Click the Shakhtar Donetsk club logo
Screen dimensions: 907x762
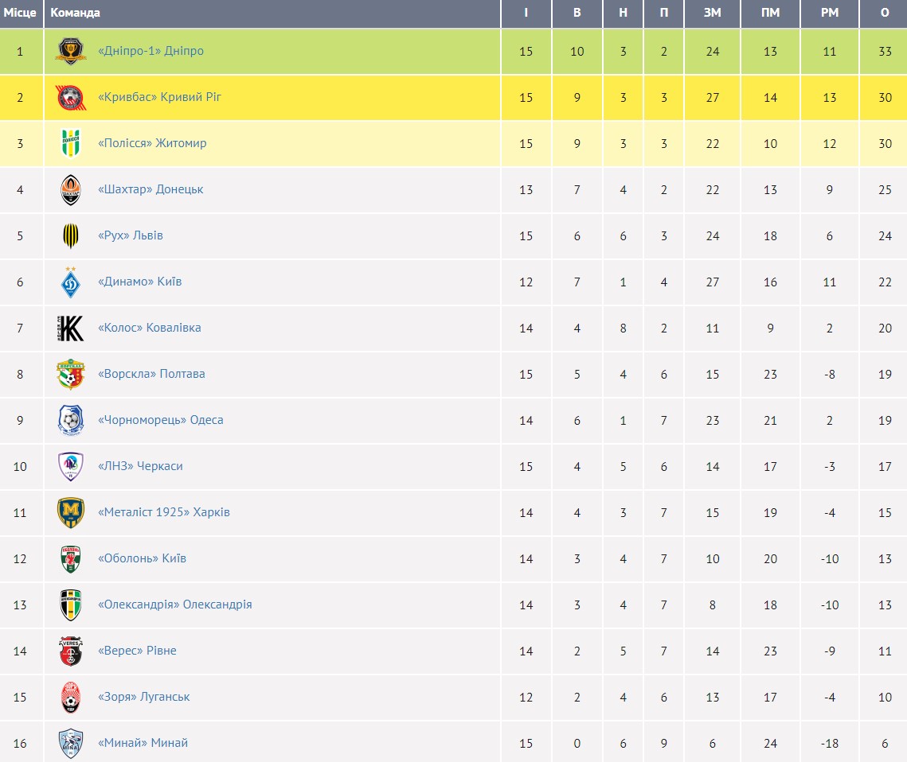pos(70,190)
